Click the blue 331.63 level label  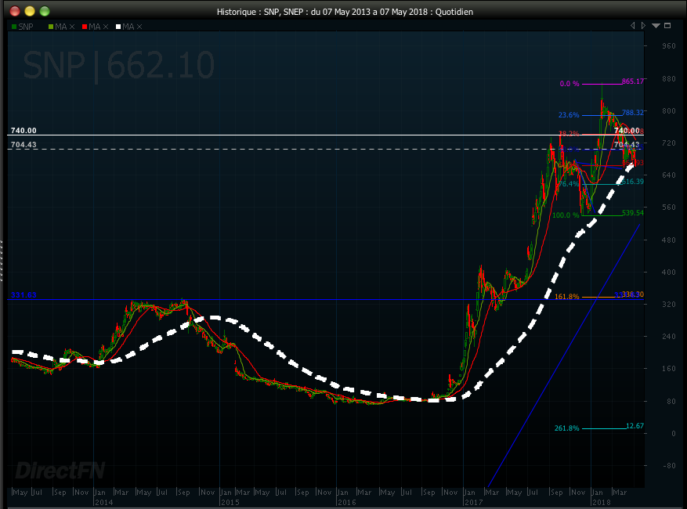tap(24, 294)
